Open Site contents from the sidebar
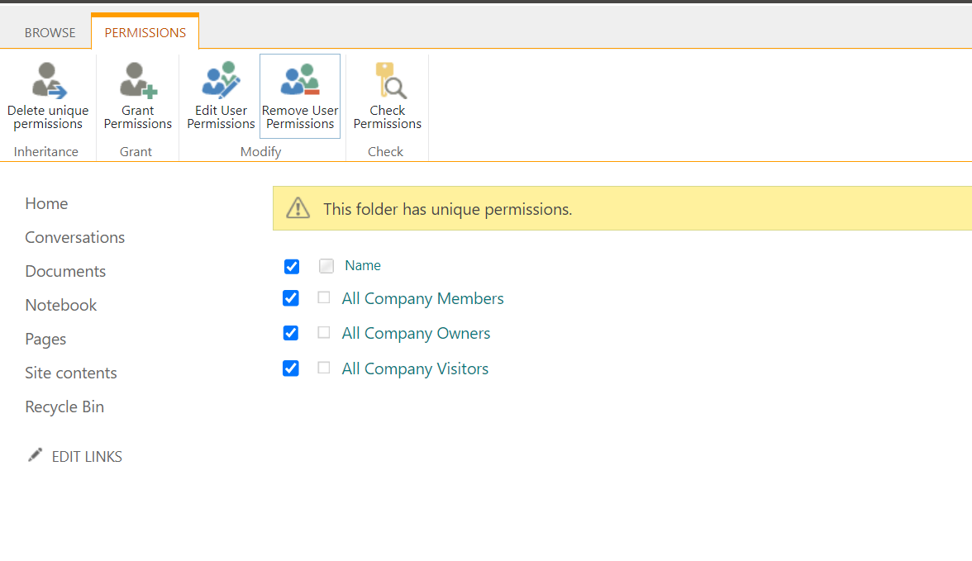This screenshot has width=972, height=561. click(71, 373)
